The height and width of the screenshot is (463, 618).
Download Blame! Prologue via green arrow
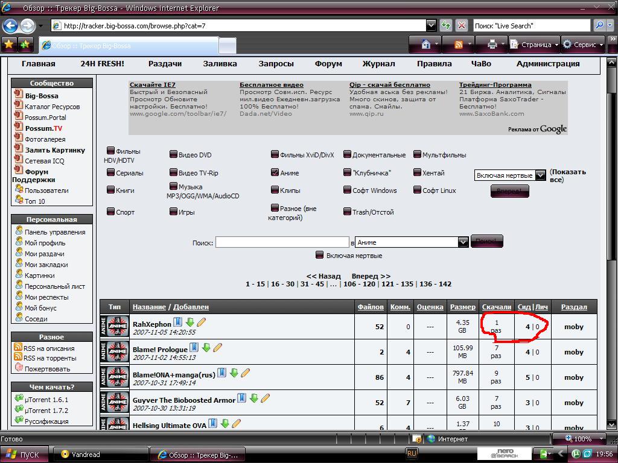(x=206, y=348)
